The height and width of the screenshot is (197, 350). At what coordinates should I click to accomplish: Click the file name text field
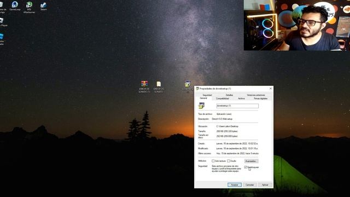tap(237, 106)
